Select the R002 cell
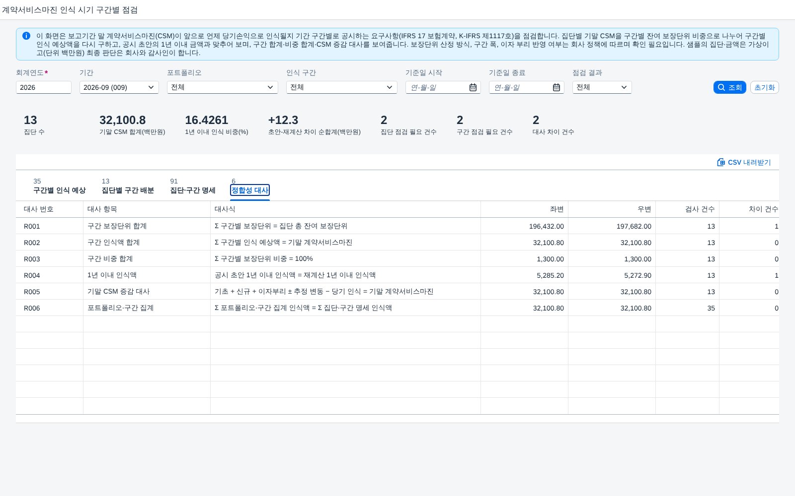This screenshot has width=795, height=496. [50, 243]
